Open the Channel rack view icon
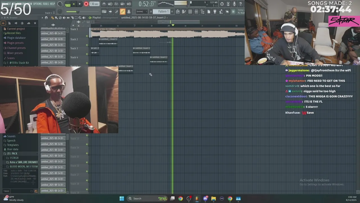This screenshot has height=203, width=360. click(190, 12)
